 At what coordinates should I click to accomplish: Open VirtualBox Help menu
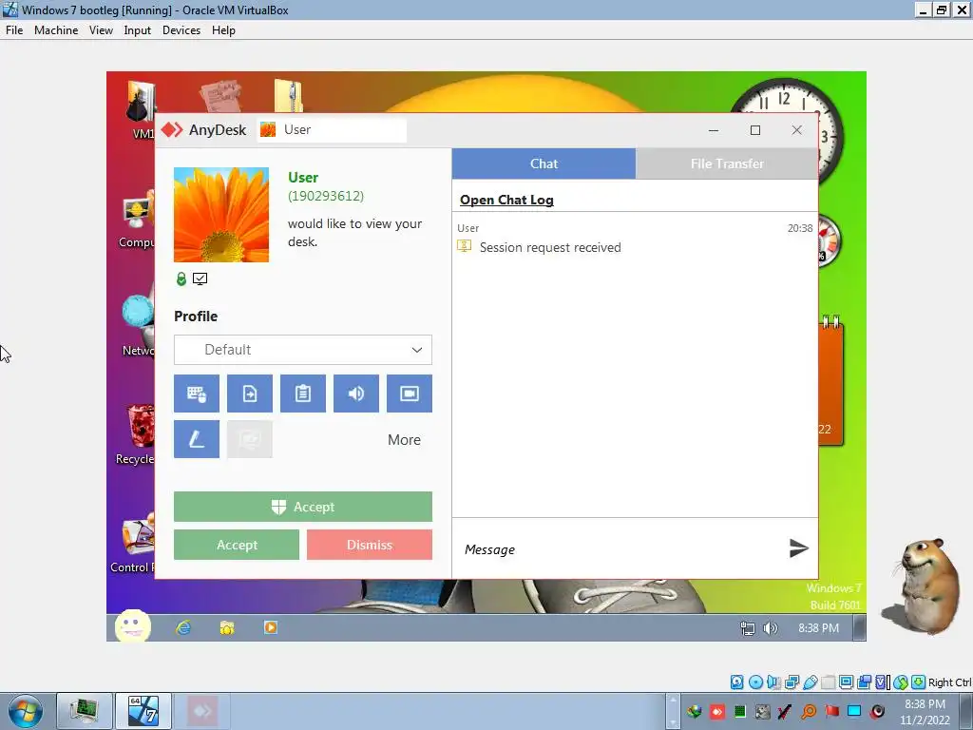223,29
